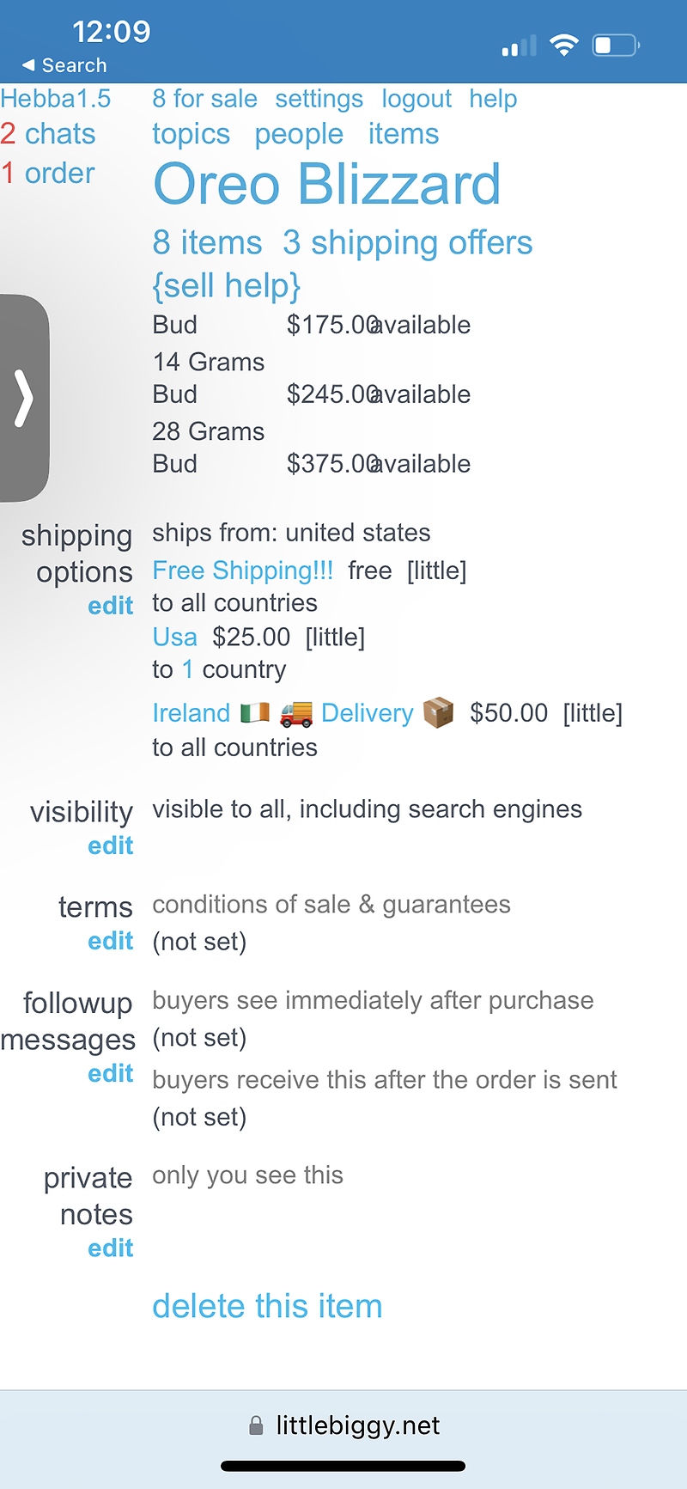Click logout in top navigation
Viewport: 687px width, 1489px height.
[416, 99]
